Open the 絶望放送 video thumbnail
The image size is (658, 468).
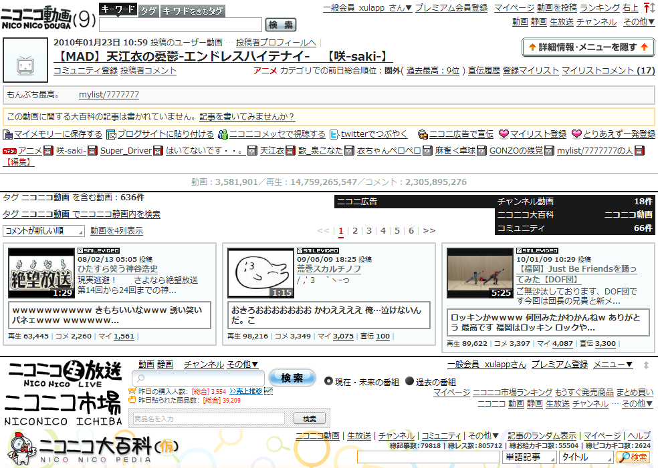pyautogui.click(x=41, y=273)
